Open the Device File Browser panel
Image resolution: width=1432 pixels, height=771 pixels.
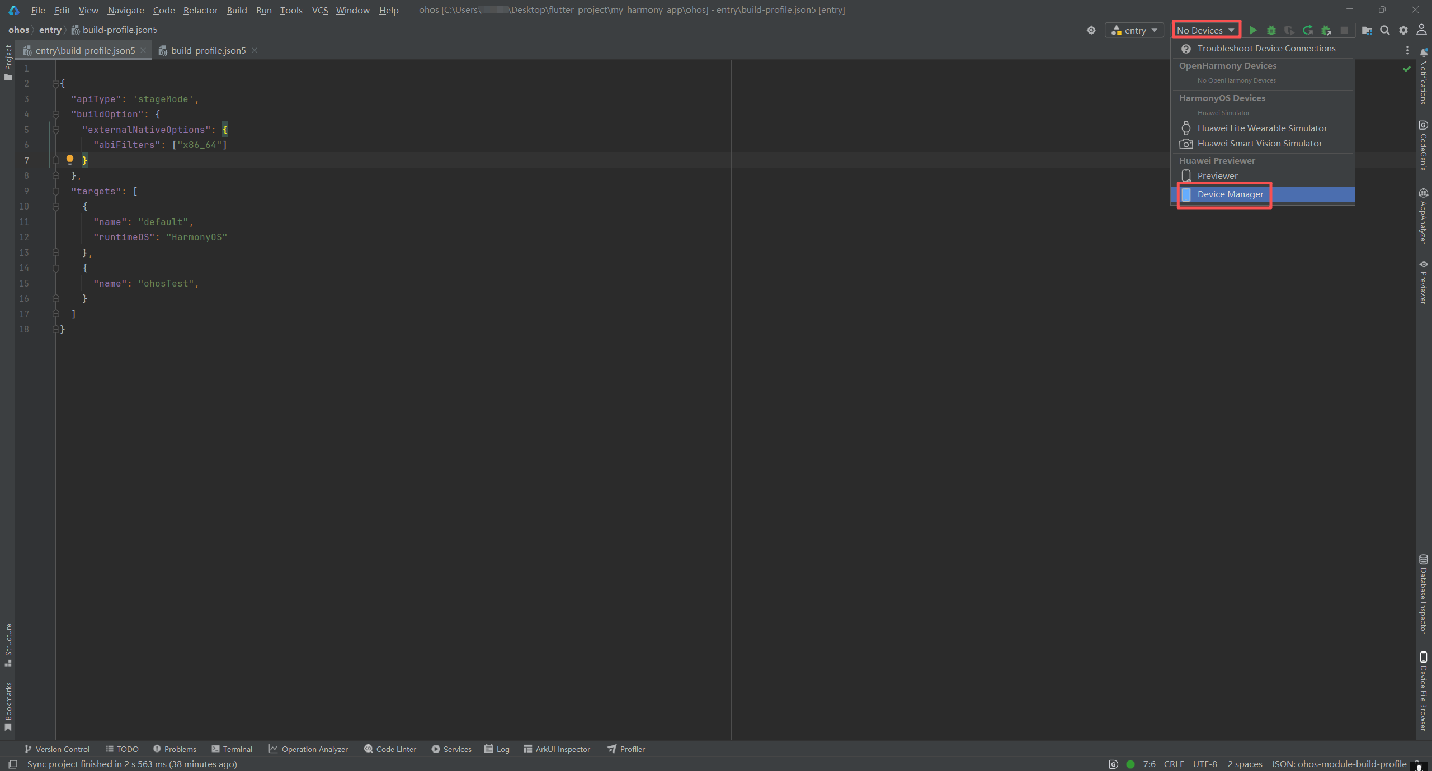pos(1424,692)
